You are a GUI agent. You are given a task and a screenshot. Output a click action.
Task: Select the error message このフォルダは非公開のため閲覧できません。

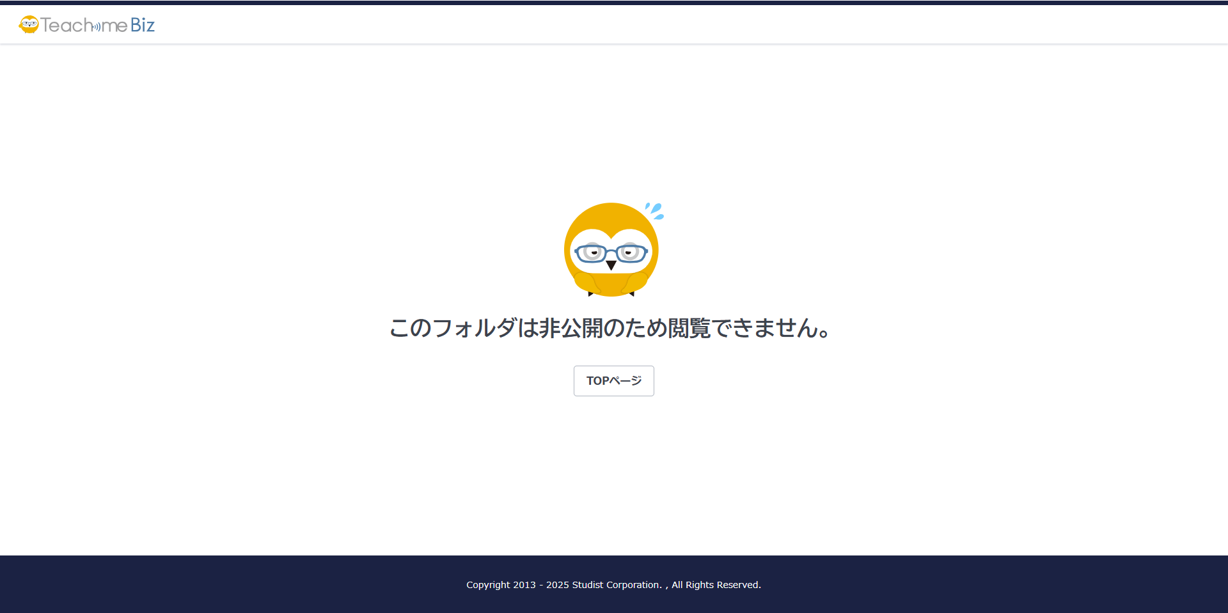[610, 329]
